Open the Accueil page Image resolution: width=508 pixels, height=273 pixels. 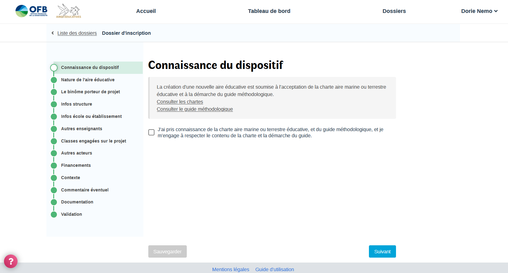[x=146, y=11]
